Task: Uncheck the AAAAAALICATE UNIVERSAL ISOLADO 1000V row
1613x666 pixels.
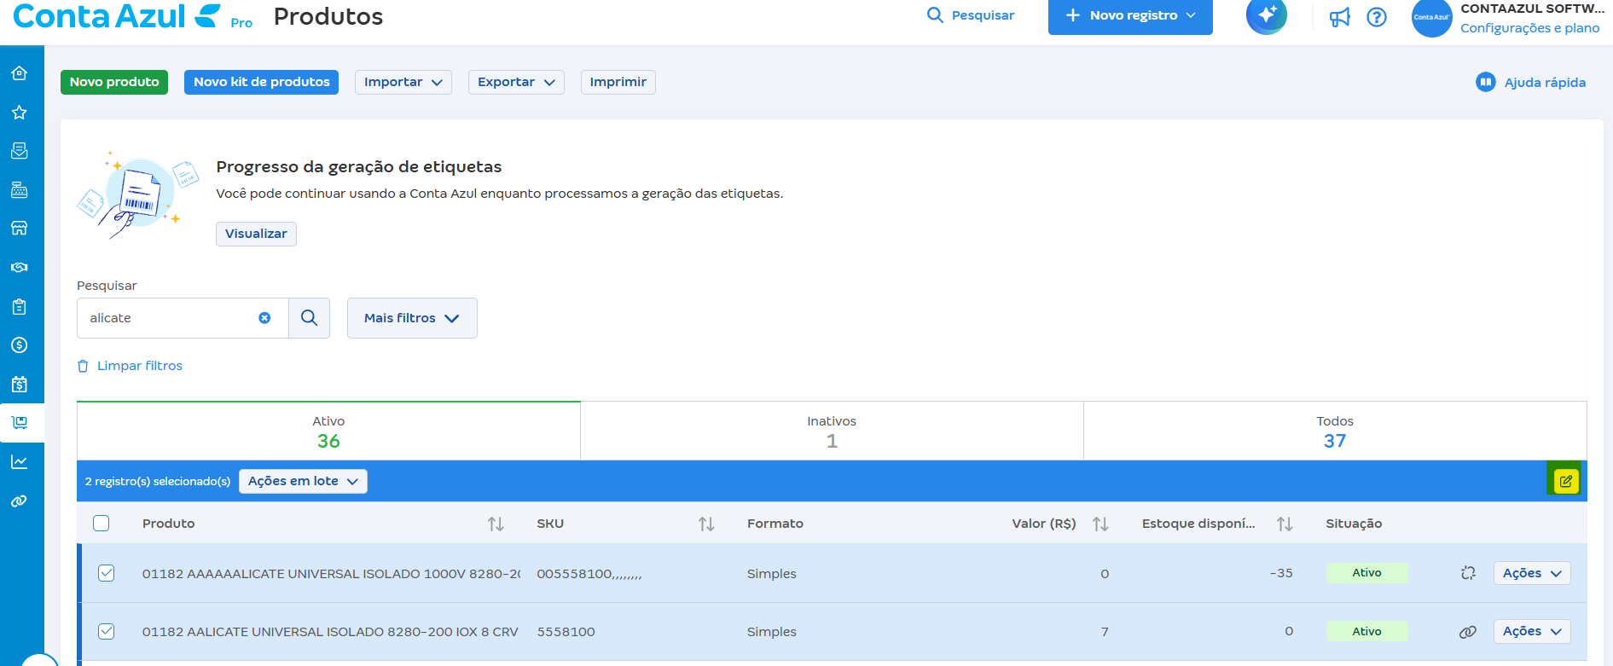Action: pos(107,573)
